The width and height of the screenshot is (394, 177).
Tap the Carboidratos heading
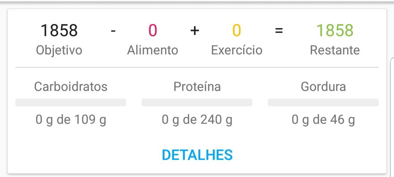71,87
